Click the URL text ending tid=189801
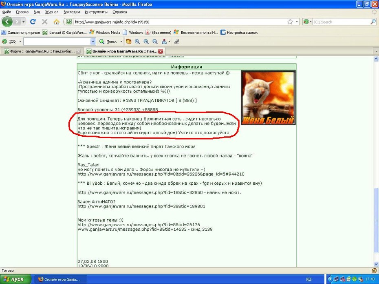Screen dimensions: 379x284 point(141,206)
